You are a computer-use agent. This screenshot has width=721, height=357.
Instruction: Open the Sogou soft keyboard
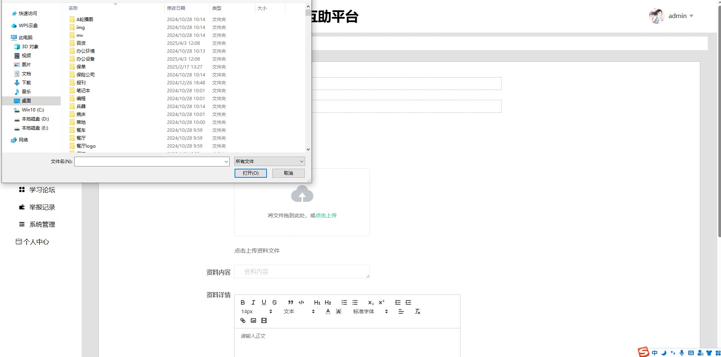point(691,353)
